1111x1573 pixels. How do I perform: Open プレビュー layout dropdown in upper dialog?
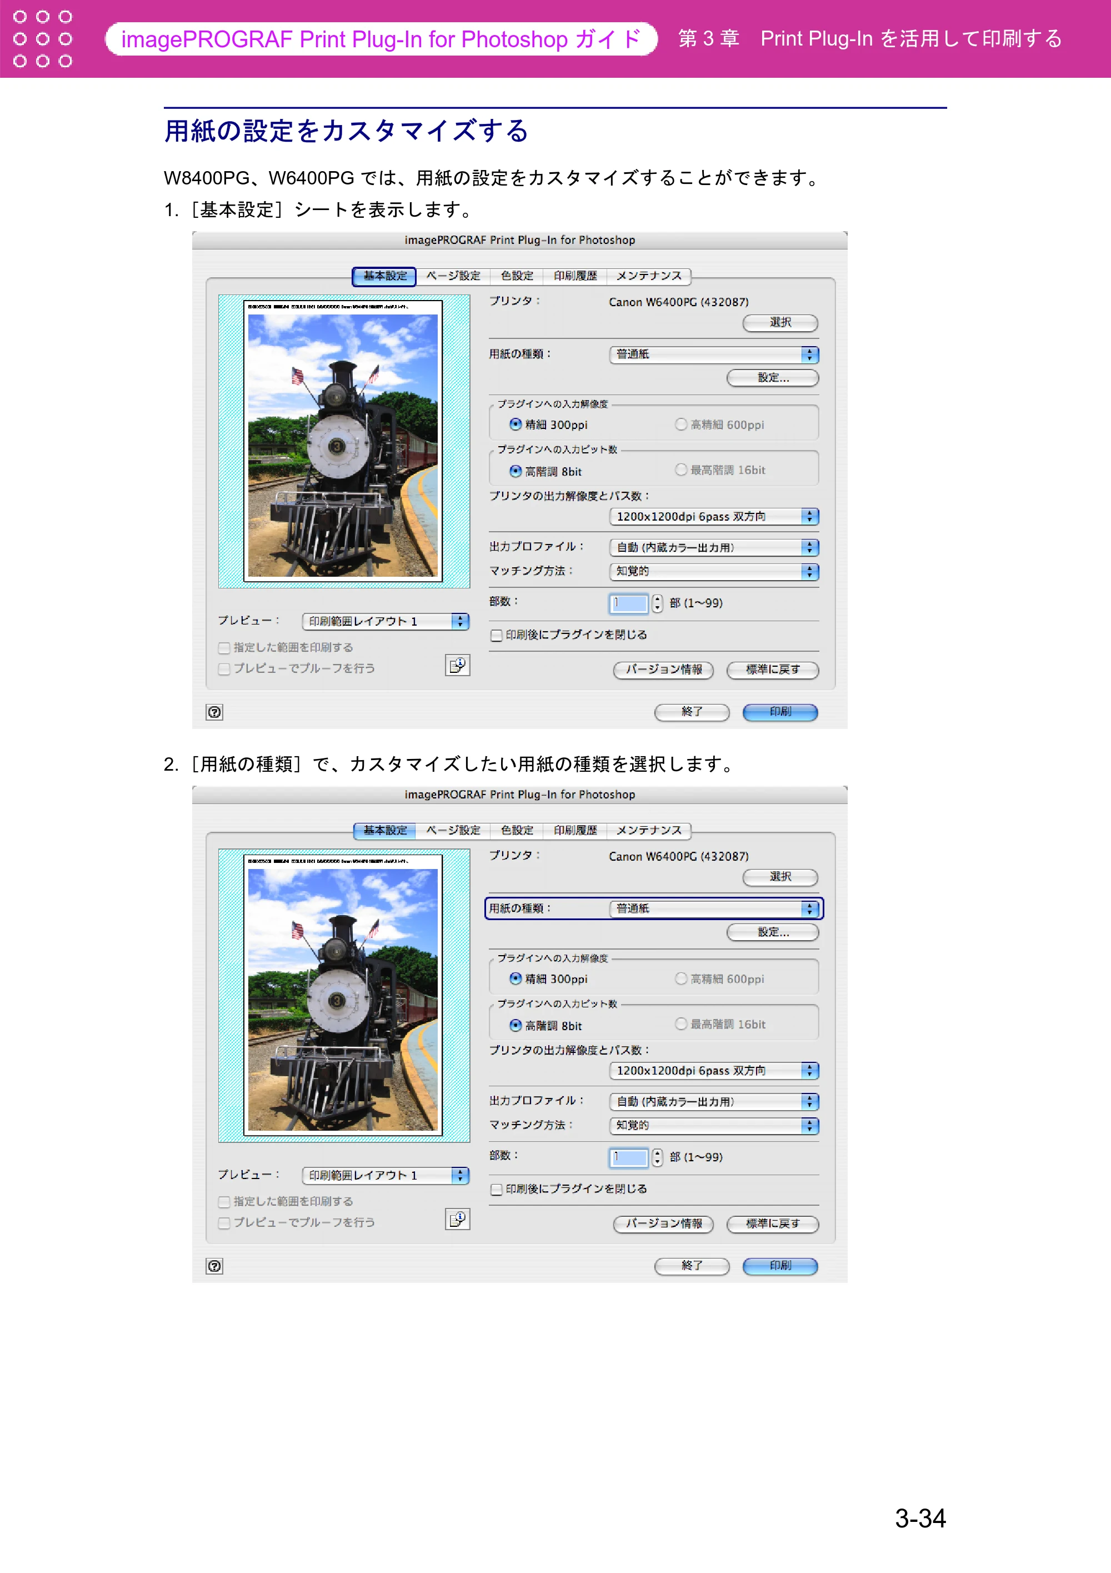pos(386,621)
